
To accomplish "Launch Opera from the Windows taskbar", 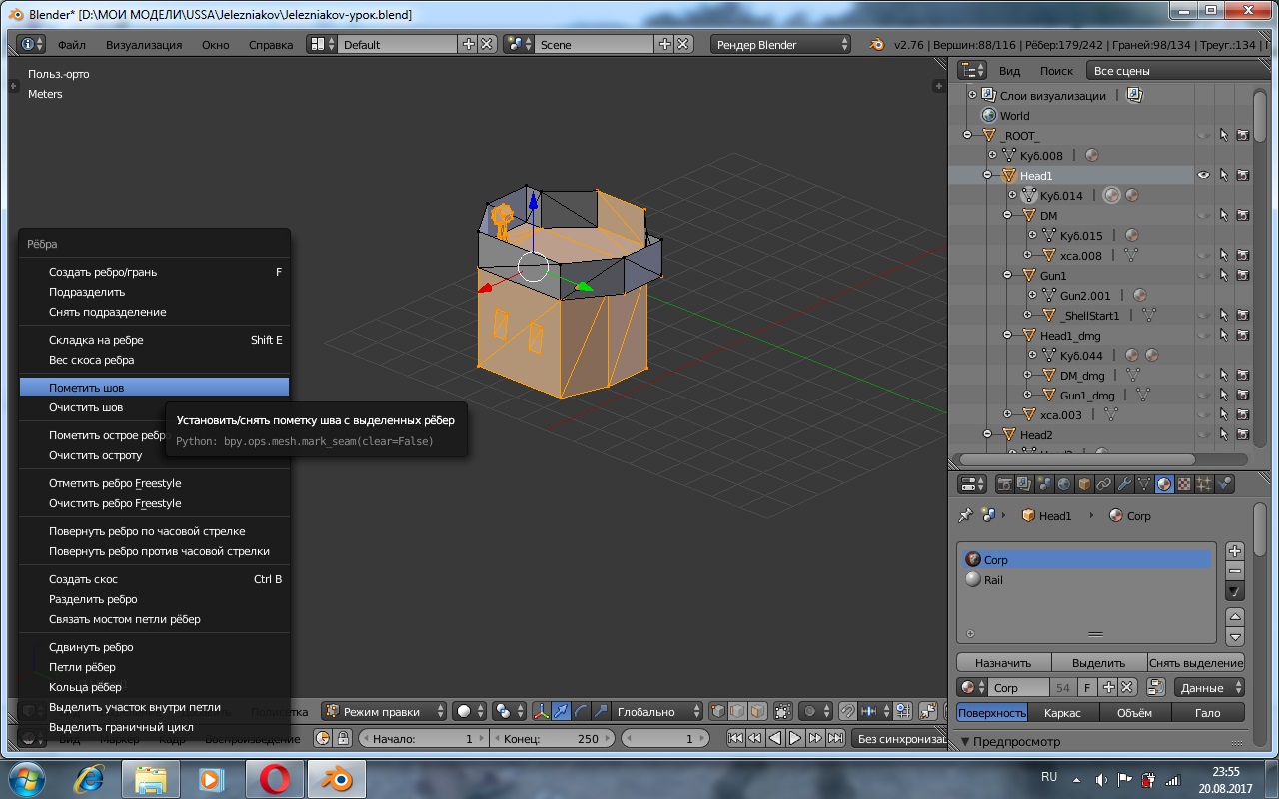I will 275,778.
